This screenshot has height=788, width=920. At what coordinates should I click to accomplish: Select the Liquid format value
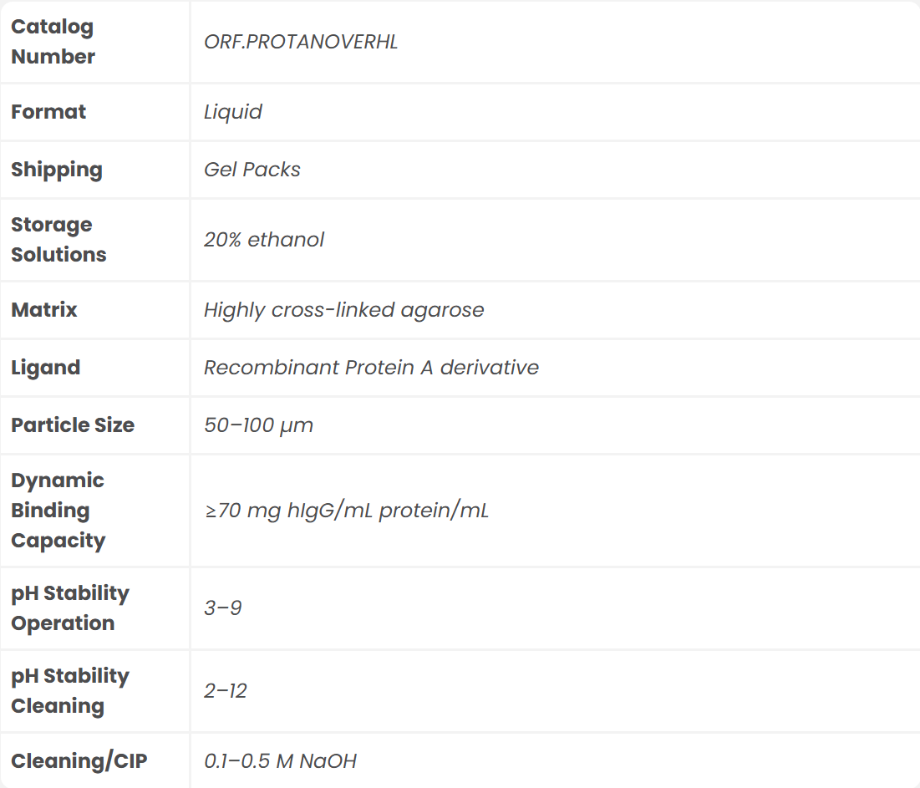(x=233, y=112)
